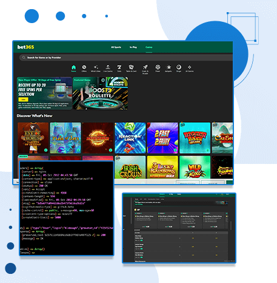
Task: Launch the Eye of Horus game
Action: click(x=33, y=138)
